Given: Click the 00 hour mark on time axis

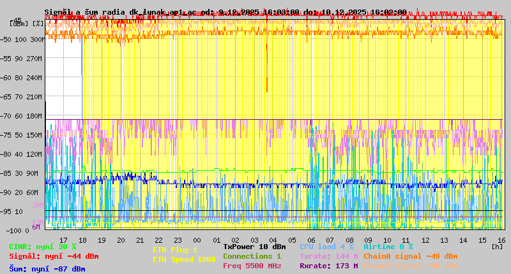Looking at the screenshot, I should 199,240.
